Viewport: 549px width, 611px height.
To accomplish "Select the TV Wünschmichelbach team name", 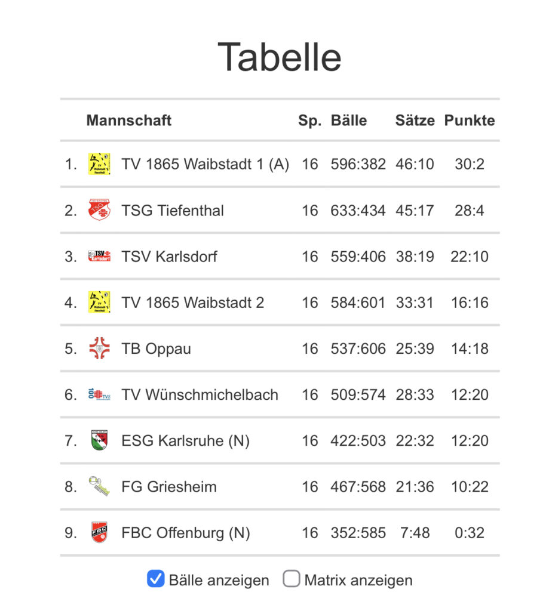I will [200, 395].
